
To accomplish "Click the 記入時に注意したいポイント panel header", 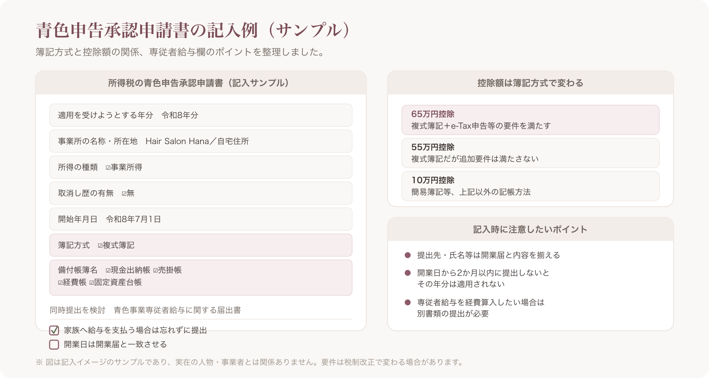I will point(530,229).
